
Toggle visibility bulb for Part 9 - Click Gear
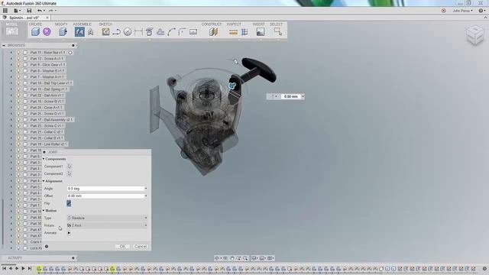(x=18, y=64)
